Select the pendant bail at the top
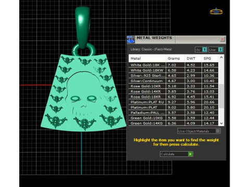Image resolution: width=250 pixels, height=187 pixels. 83,27
